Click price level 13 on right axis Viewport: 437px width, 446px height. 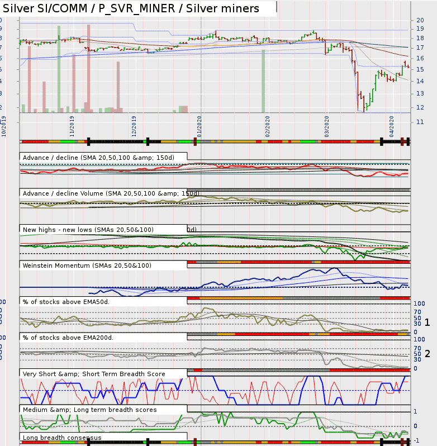tap(420, 93)
